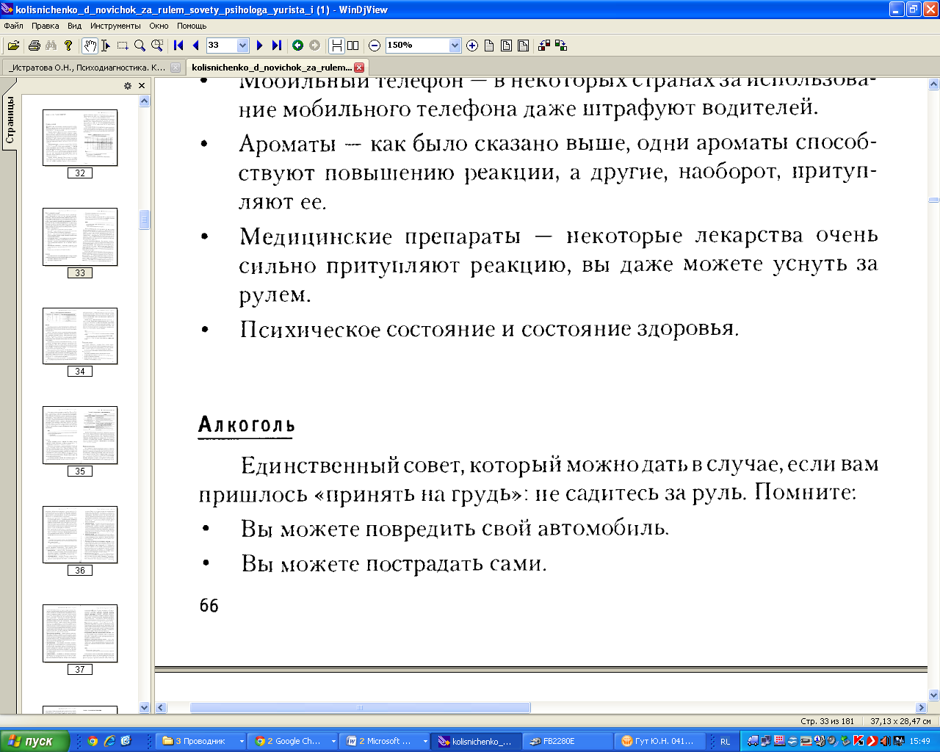Screen dimensions: 940x752
Task: Go to the previous page
Action: (195, 46)
